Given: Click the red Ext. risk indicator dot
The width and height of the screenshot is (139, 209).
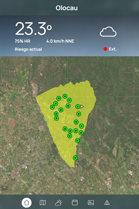Looking at the screenshot, I should coord(105,49).
